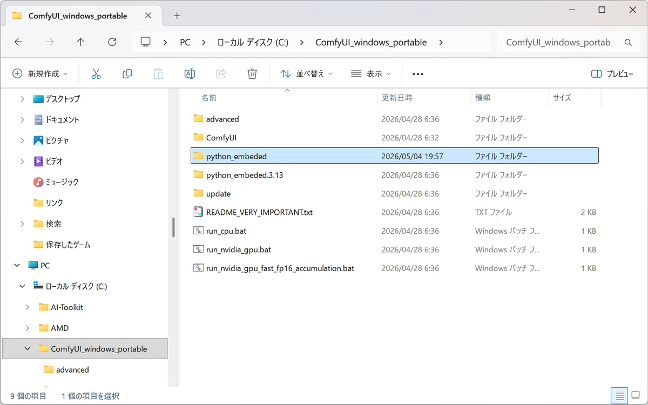Switch to large icons view in status bar
The image size is (648, 405).
point(636,395)
